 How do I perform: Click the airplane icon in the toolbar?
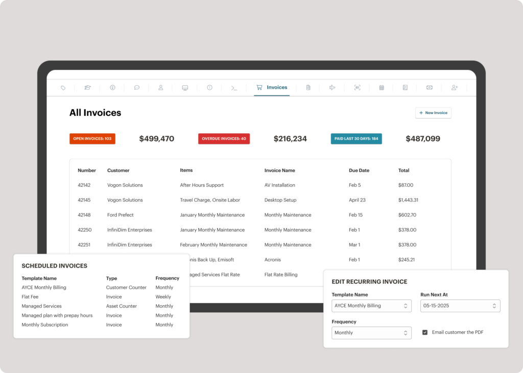[332, 87]
